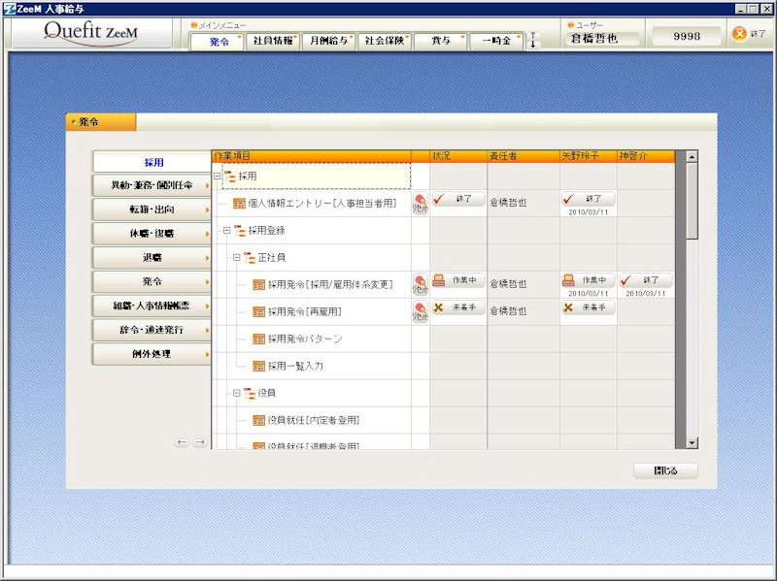777x581 pixels.
Task: Open 採用発令[再雇用] tree item
Action: [304, 311]
